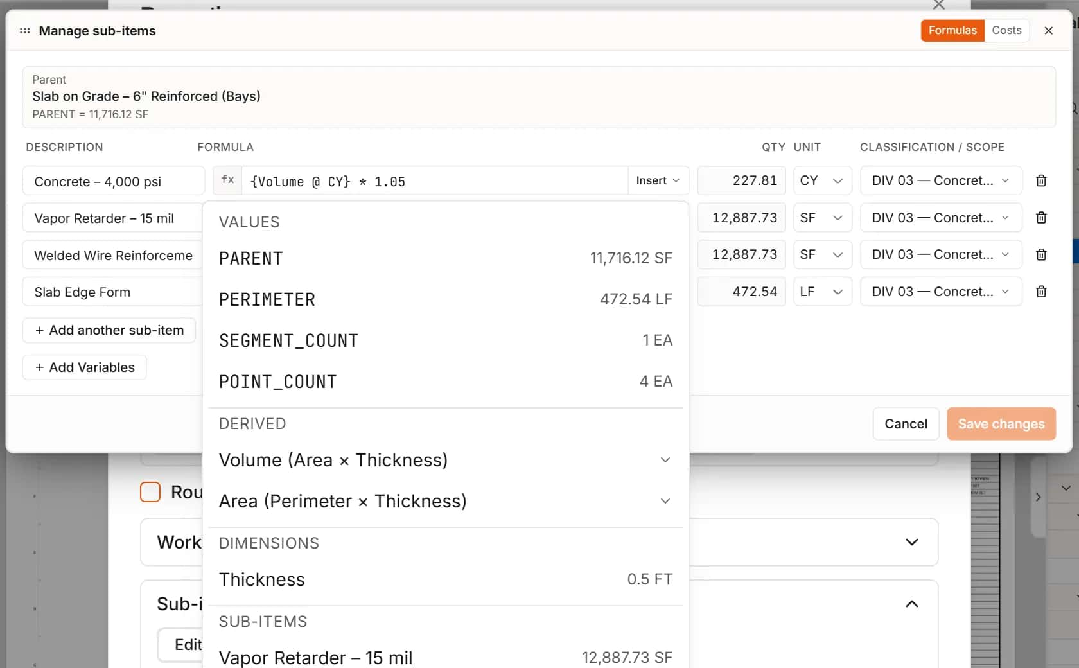Open classification dropdown for Slab Edge Form

click(x=941, y=292)
